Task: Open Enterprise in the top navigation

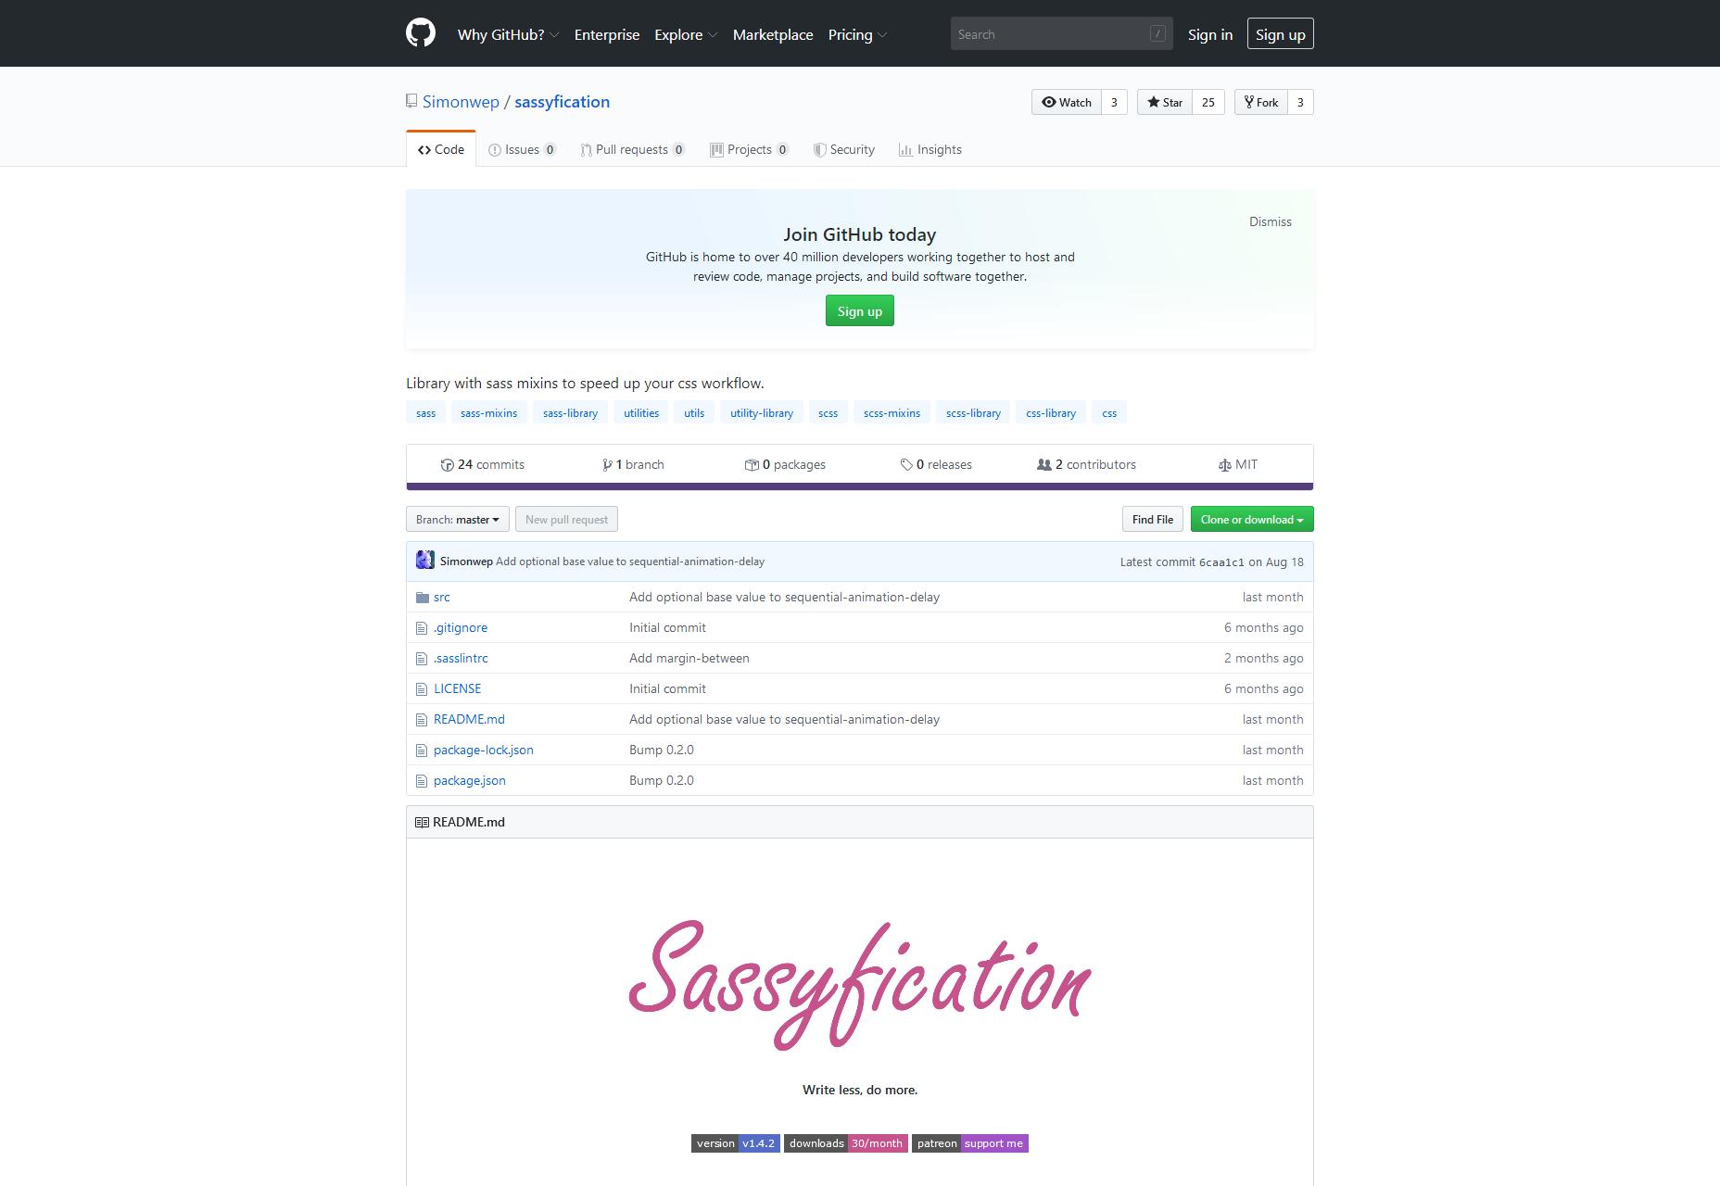Action: coord(607,34)
